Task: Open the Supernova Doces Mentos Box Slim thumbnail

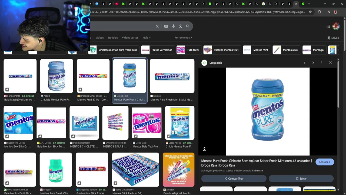Action: [x=18, y=123]
